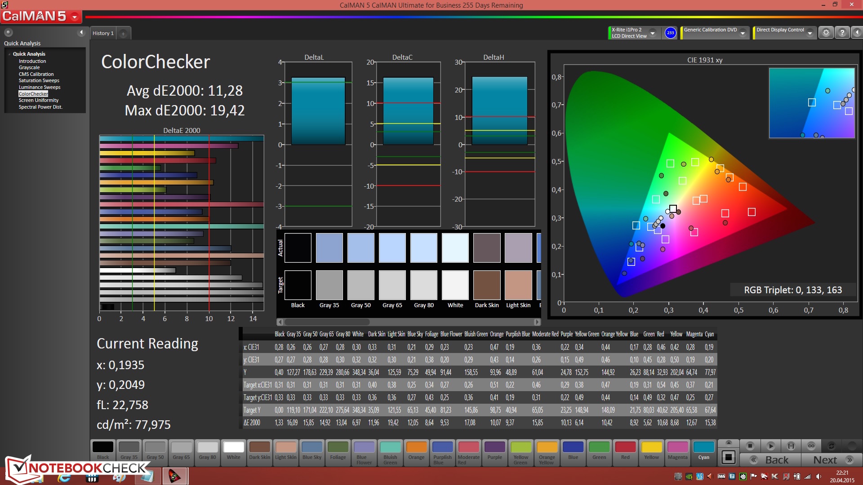This screenshot has width=863, height=485.
Task: Add new history tab with plus
Action: point(123,33)
